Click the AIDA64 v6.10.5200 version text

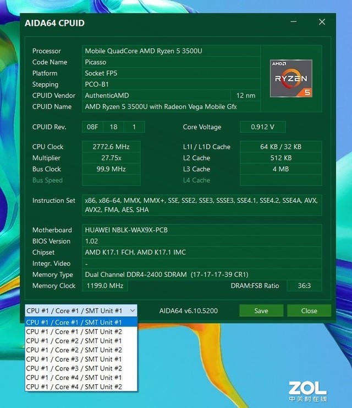[x=189, y=310]
